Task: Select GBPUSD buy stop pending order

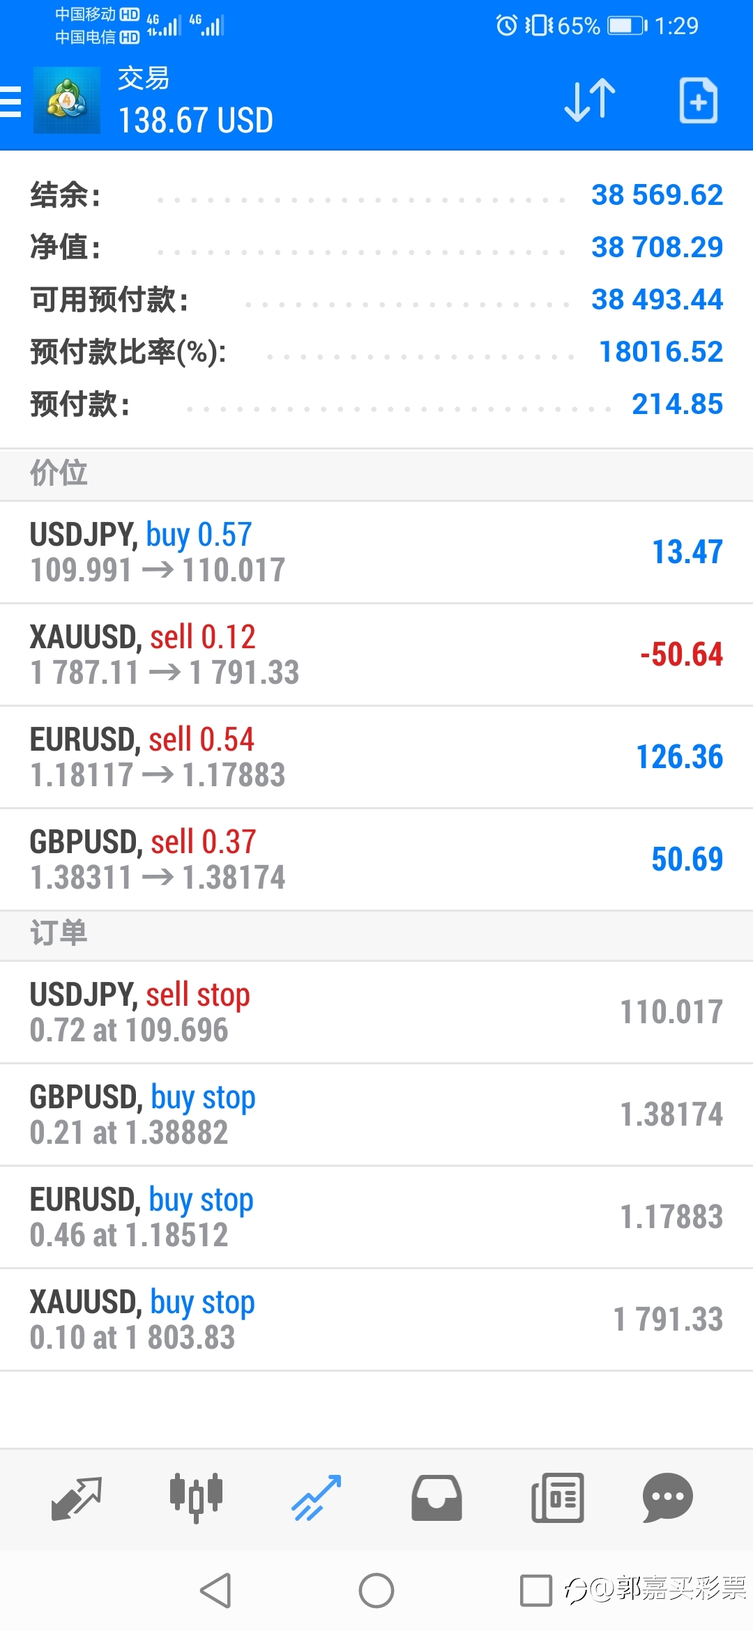Action: click(x=376, y=1115)
